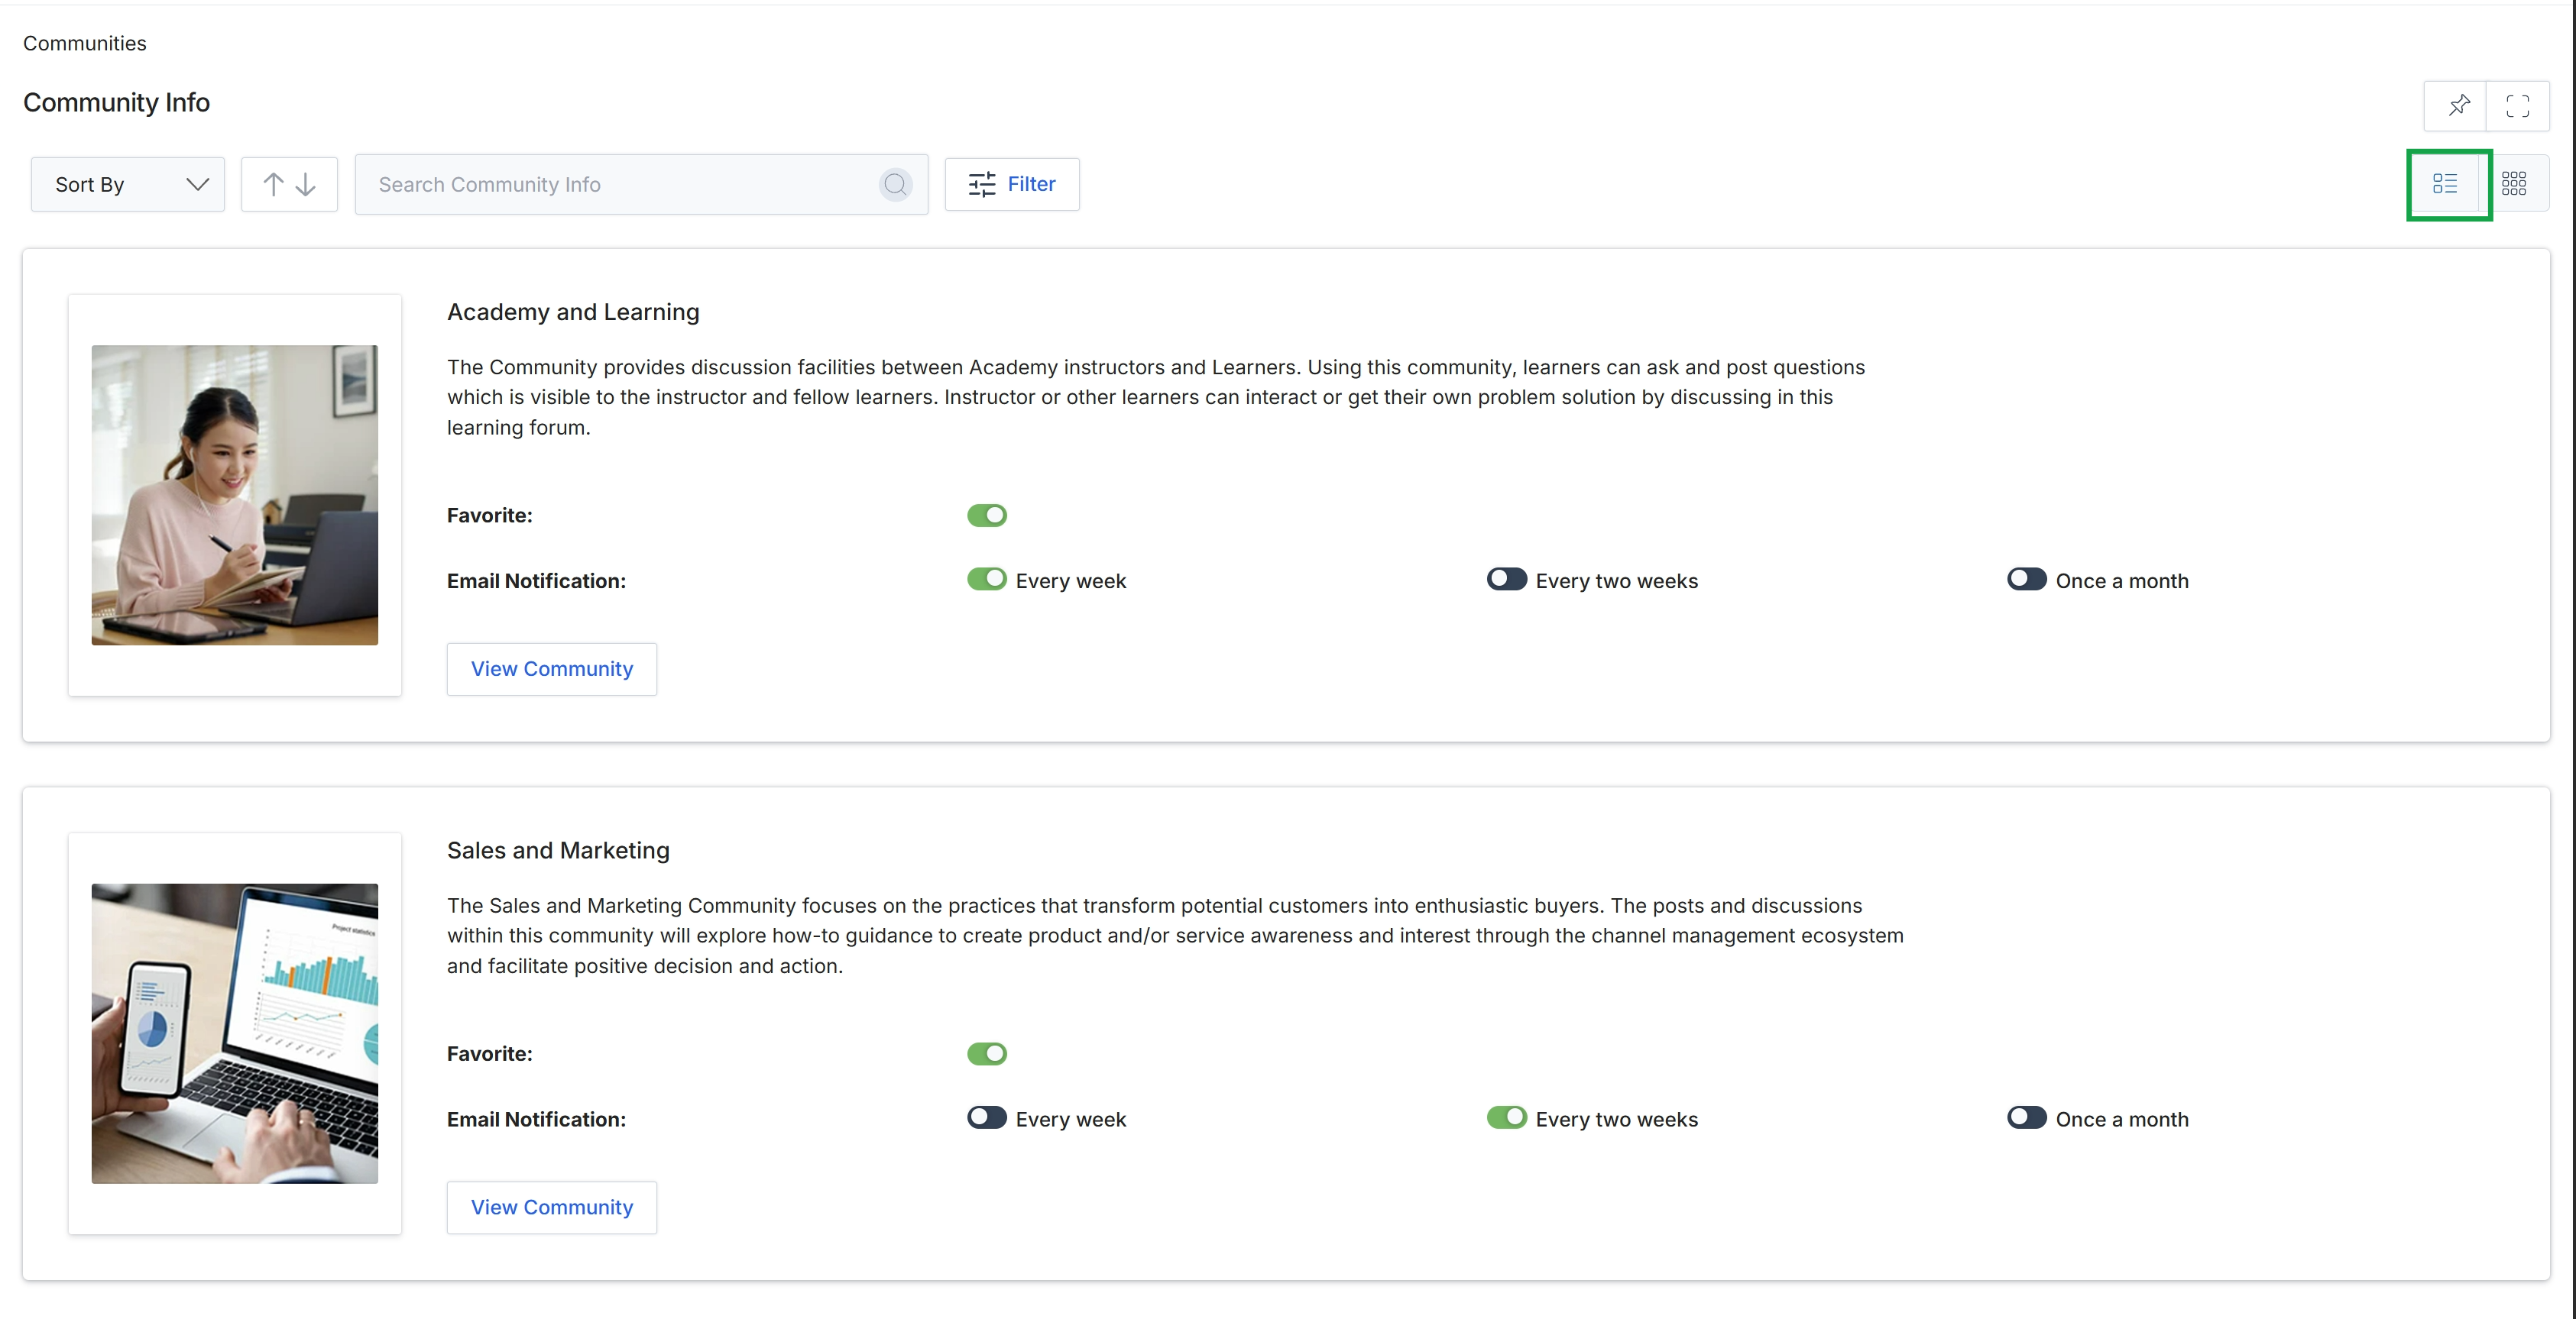Image resolution: width=2576 pixels, height=1319 pixels.
Task: Click the Communities breadcrumb text
Action: 85,43
